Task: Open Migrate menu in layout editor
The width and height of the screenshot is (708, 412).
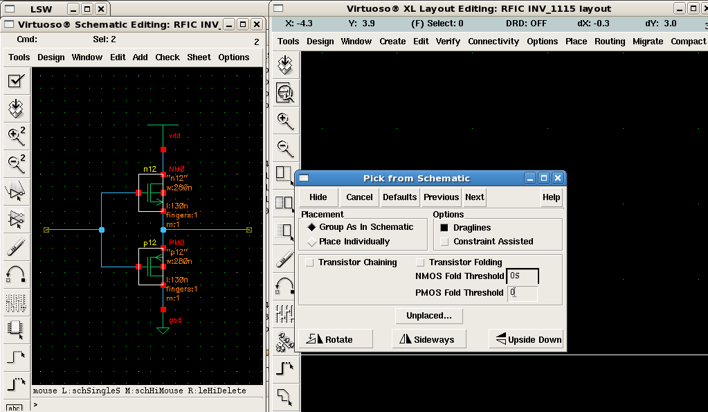Action: pyautogui.click(x=648, y=42)
